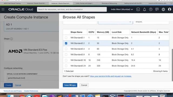The width and height of the screenshot is (173, 97).
Task: Click the Create instance button
Action: [x=8, y=85]
